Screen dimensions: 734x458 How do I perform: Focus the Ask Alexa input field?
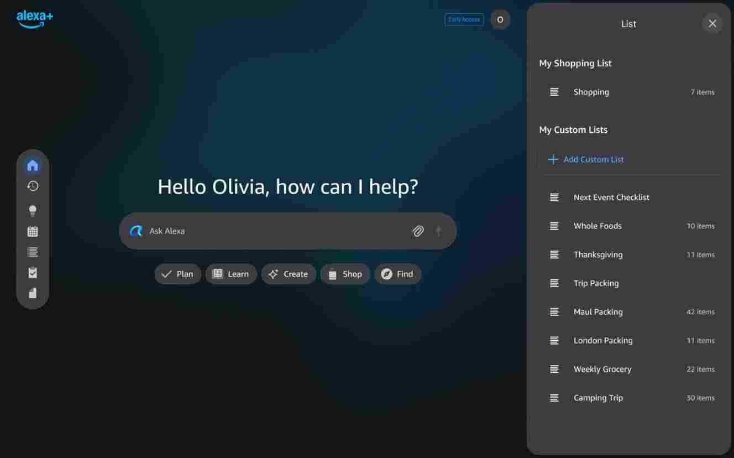288,231
